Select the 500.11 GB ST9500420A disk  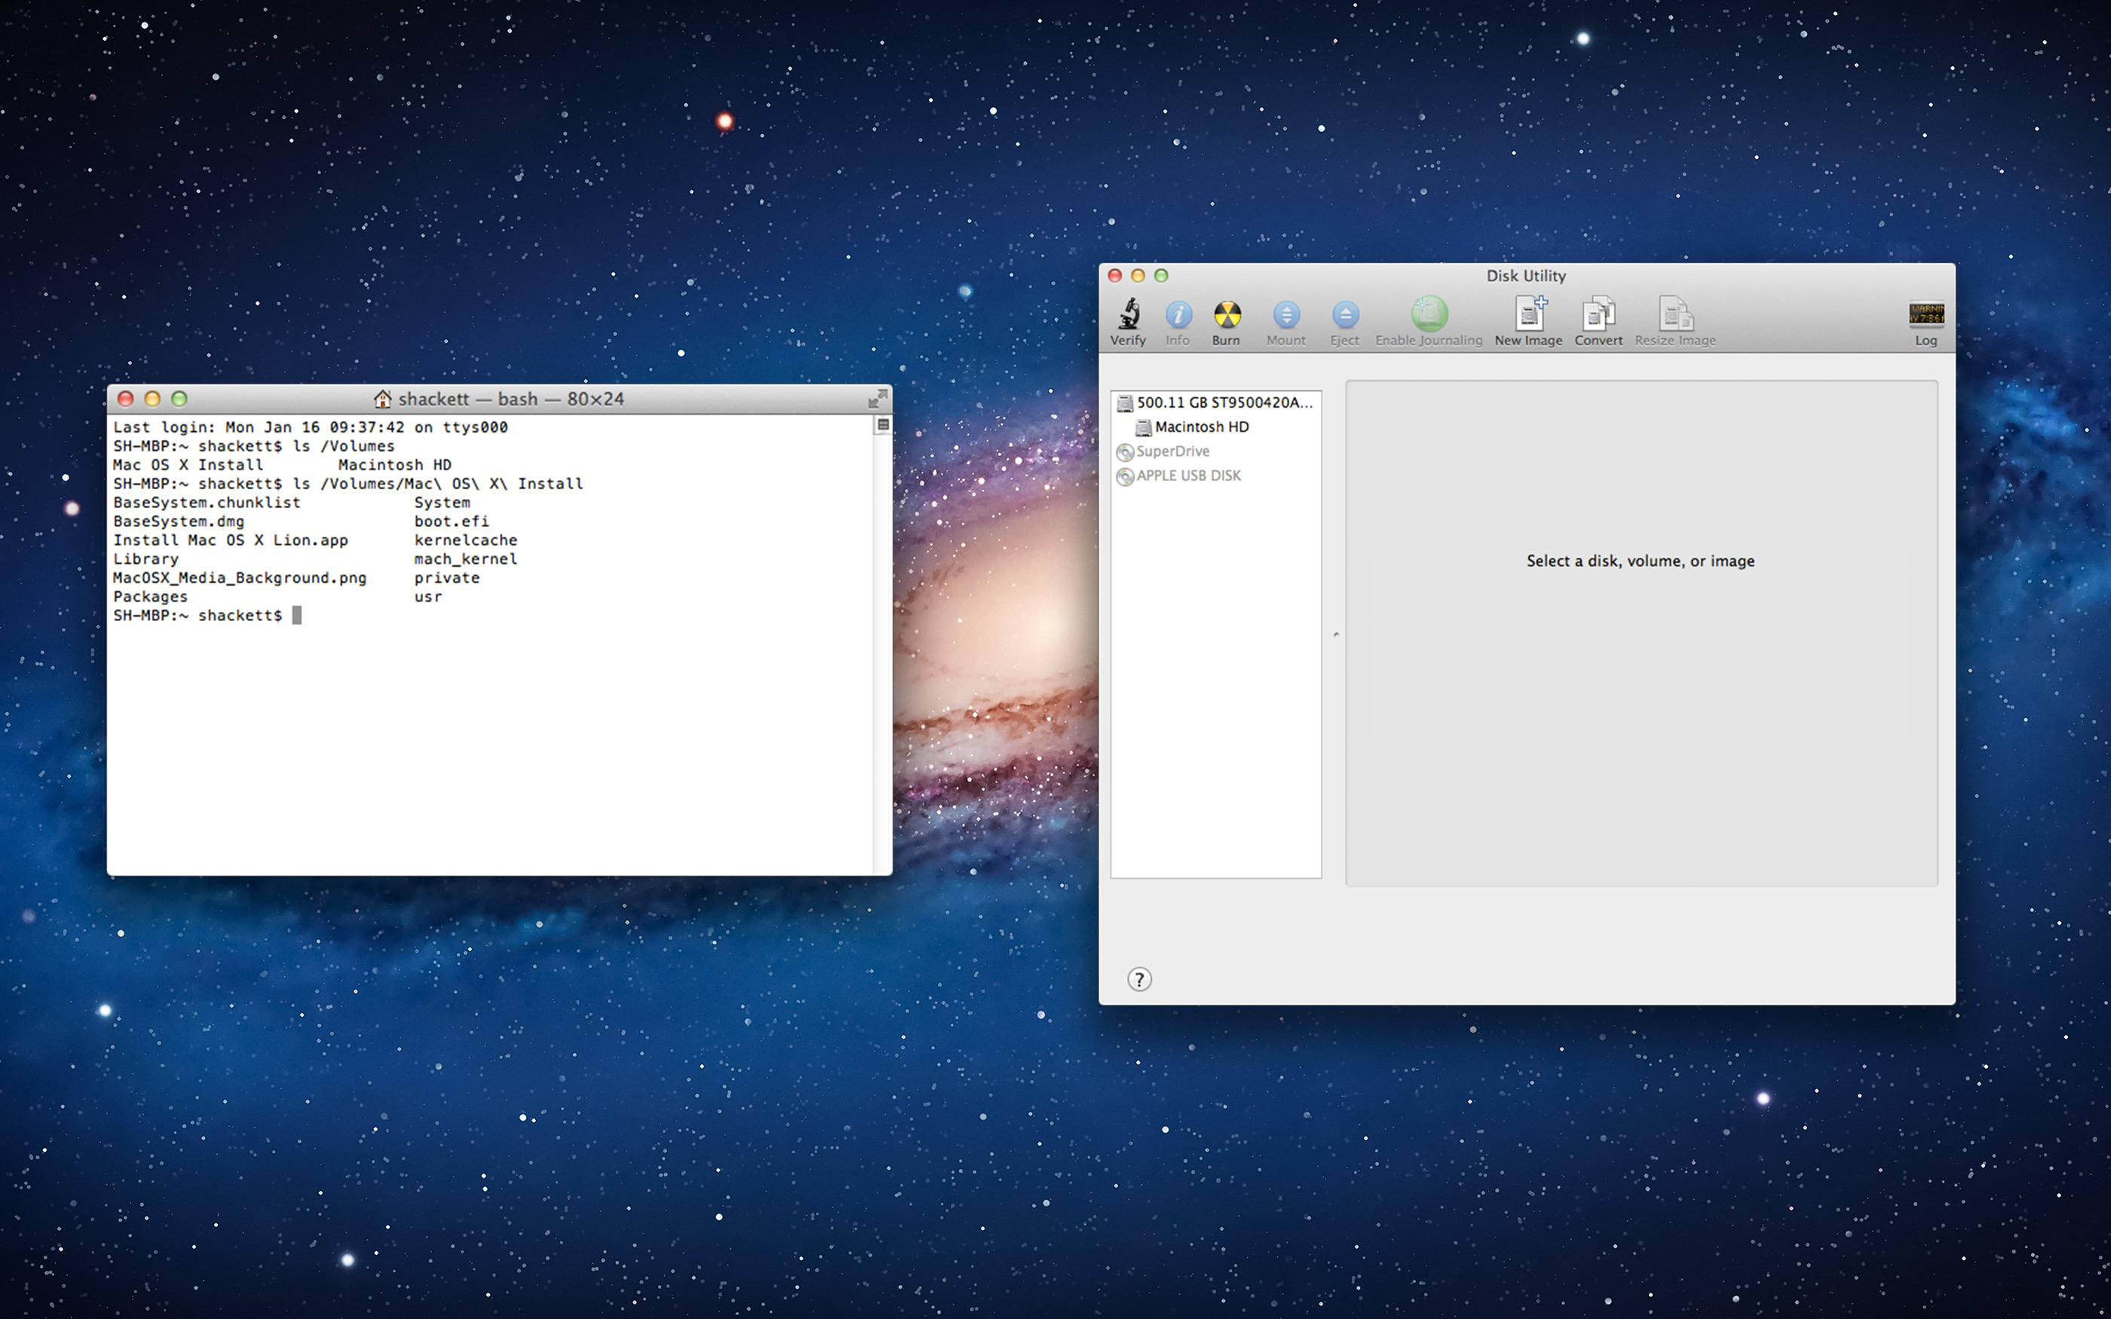(1215, 402)
